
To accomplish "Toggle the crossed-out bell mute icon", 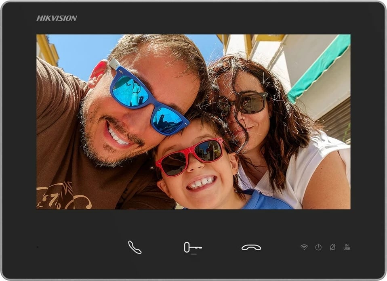I will click(332, 247).
